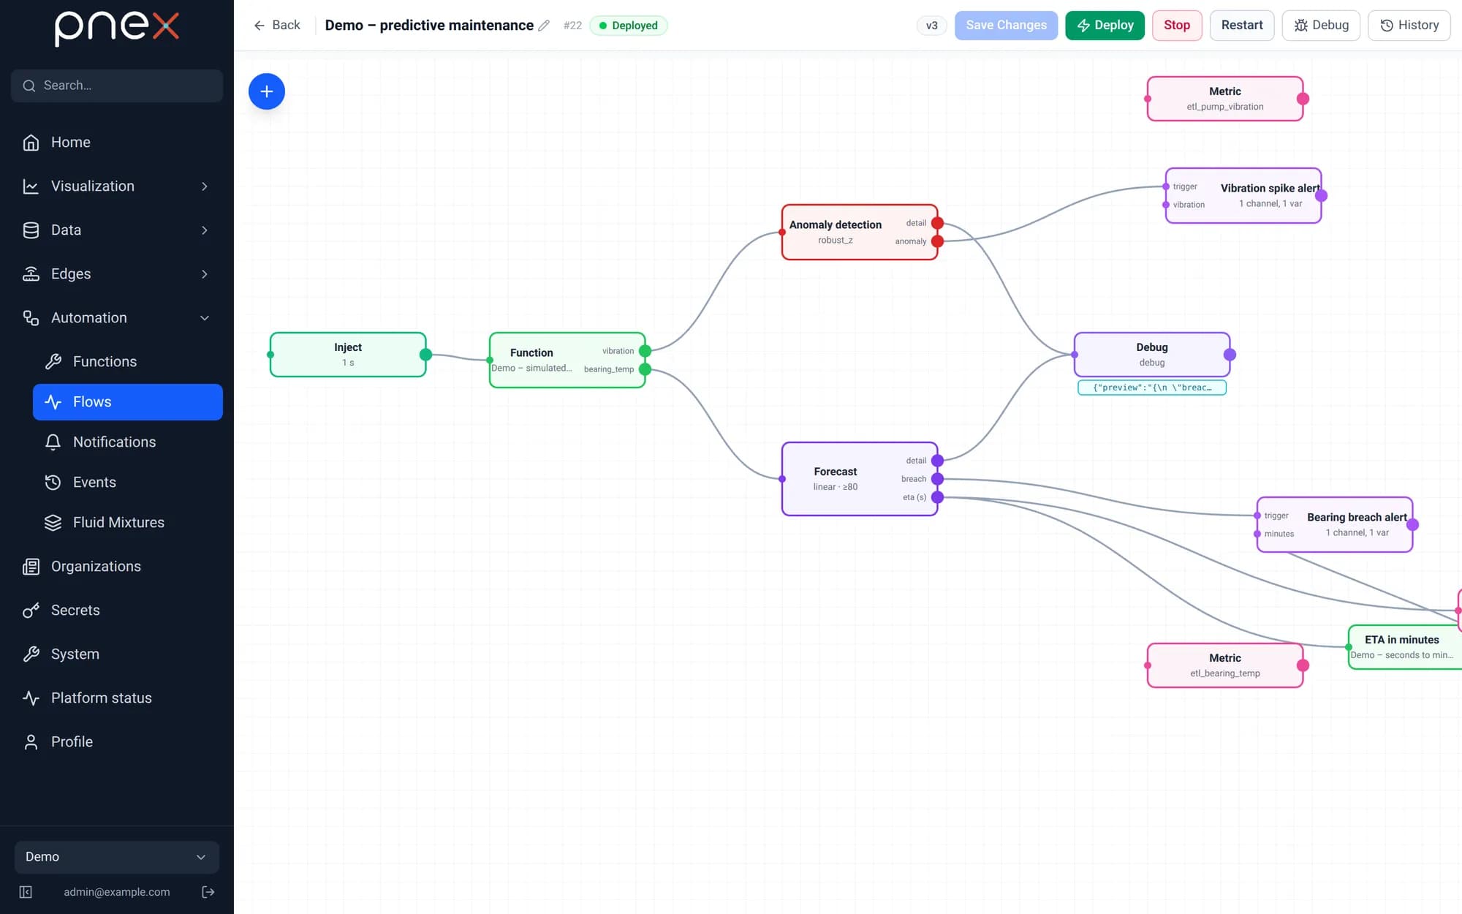The height and width of the screenshot is (914, 1462).
Task: Select the Anomaly detection node
Action: pos(860,232)
